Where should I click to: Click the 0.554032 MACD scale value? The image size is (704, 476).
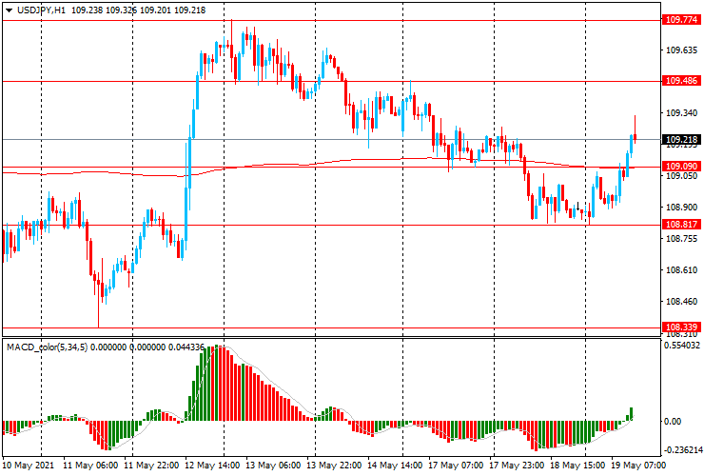coord(682,345)
